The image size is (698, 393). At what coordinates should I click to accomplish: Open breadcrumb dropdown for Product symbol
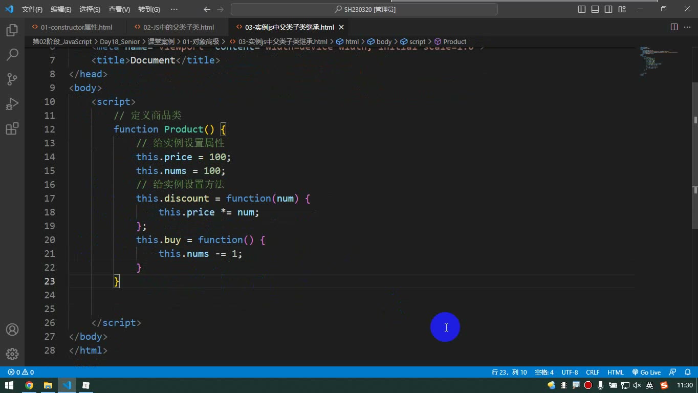point(450,41)
